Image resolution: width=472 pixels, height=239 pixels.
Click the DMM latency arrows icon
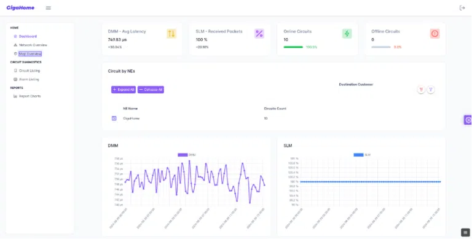[x=171, y=33]
